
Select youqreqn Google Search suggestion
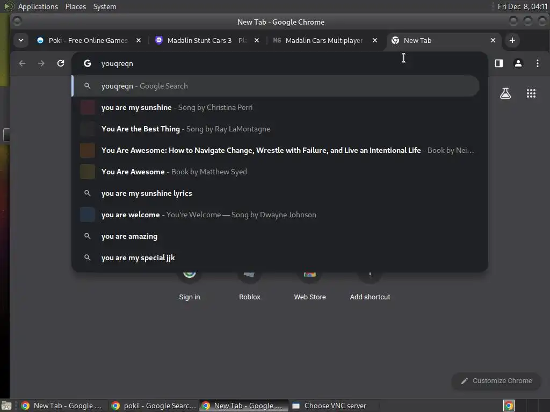[276, 86]
